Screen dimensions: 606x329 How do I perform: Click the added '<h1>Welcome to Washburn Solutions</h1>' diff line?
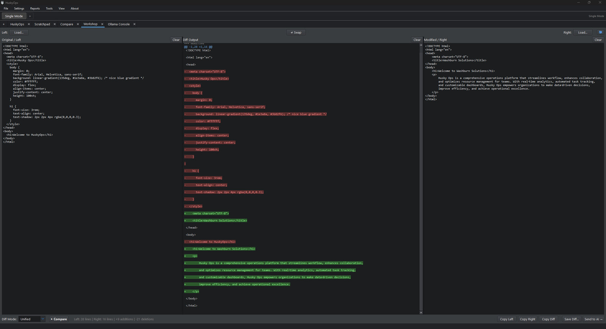point(220,249)
